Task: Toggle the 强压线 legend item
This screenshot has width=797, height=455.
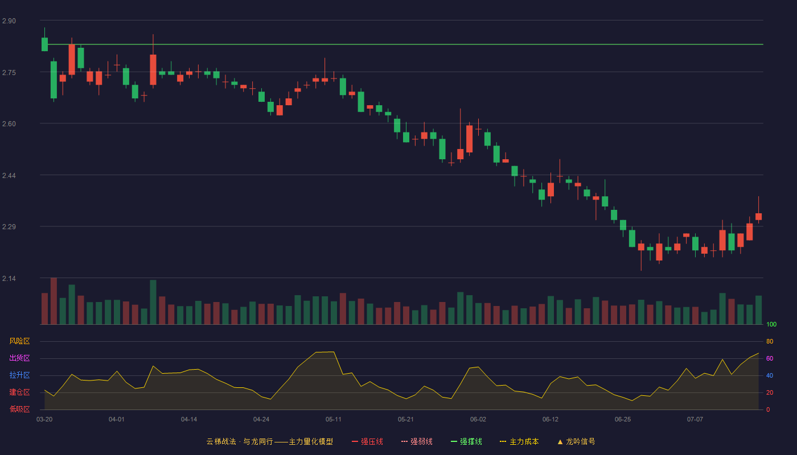Action: (367, 441)
